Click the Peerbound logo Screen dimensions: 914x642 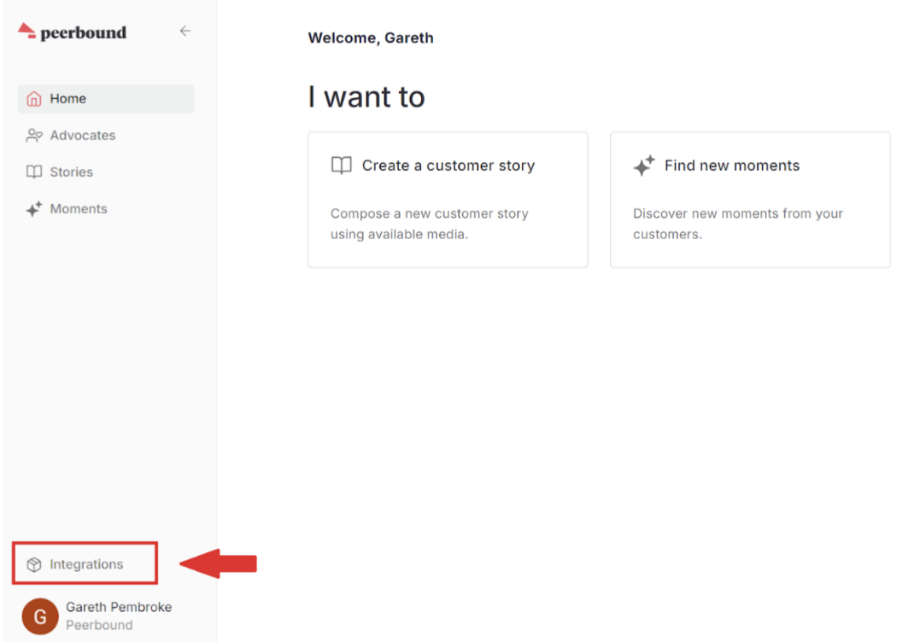[72, 32]
